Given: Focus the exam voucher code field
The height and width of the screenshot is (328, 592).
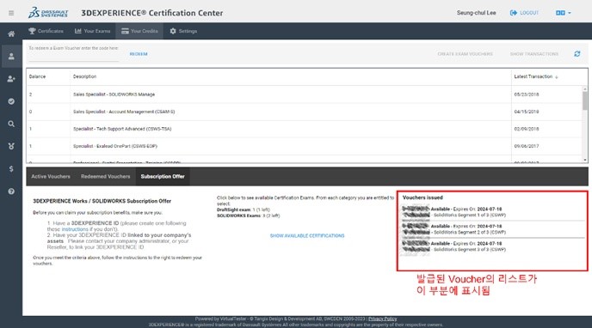Looking at the screenshot, I should pos(74,57).
